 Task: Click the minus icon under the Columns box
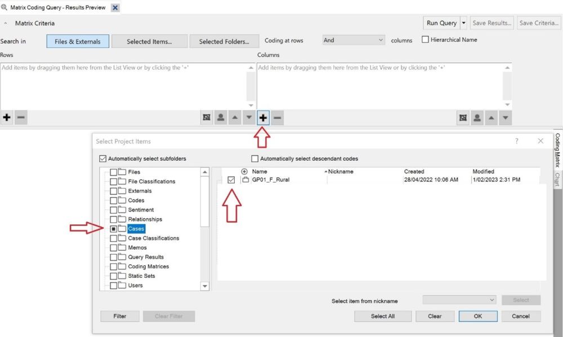[x=278, y=118]
